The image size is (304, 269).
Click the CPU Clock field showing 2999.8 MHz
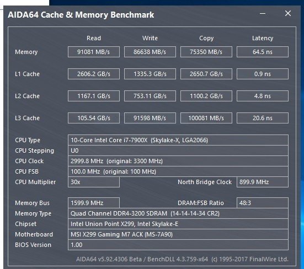tap(178, 161)
